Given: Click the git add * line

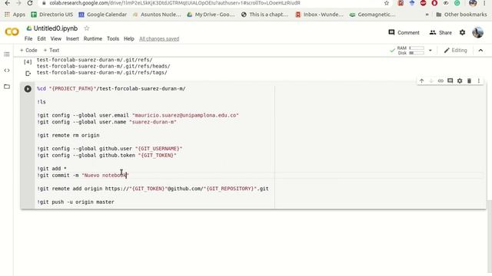Looking at the screenshot, I should (x=52, y=169).
